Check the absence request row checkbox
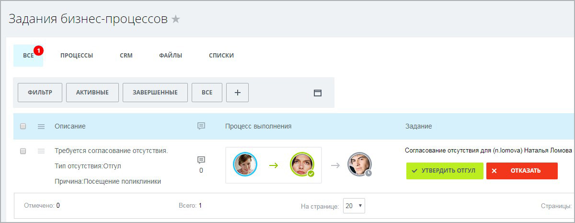 point(23,151)
